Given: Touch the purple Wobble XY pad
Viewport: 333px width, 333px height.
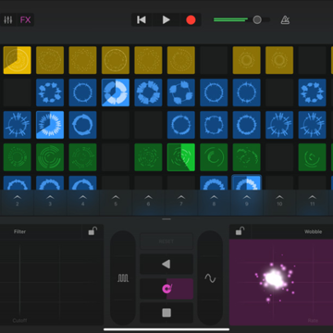Looking at the screenshot, I should point(281,282).
